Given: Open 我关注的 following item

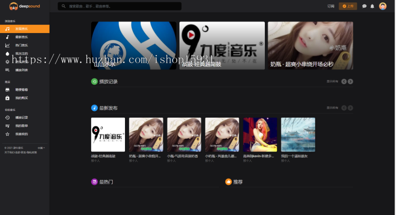Looking at the screenshot, I should click(x=25, y=54).
